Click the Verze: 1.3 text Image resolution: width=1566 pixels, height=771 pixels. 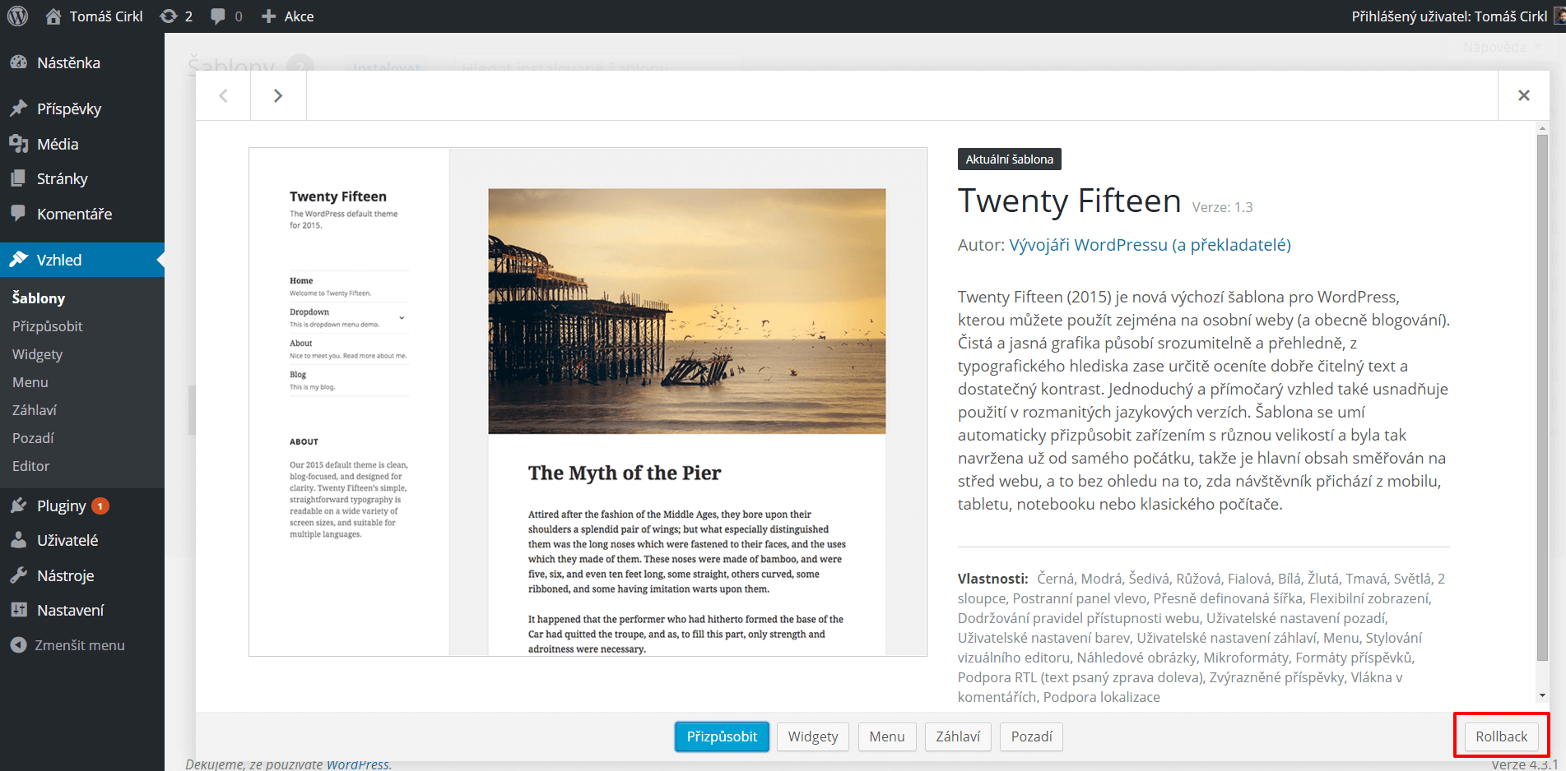[x=1222, y=207]
